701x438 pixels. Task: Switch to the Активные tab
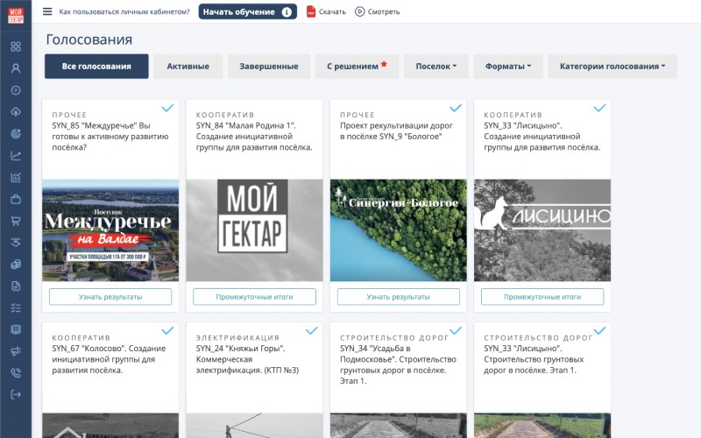pos(188,67)
